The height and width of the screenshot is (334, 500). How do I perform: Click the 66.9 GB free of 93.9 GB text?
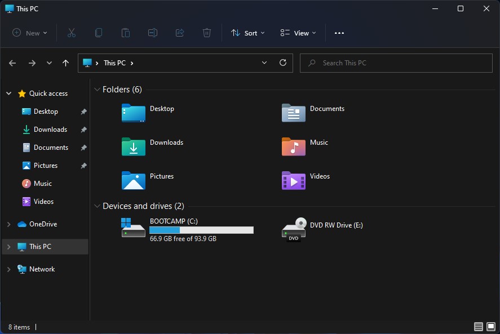183,239
